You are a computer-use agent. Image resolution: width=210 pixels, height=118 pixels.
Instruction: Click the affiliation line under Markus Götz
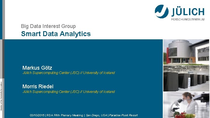click(69, 73)
